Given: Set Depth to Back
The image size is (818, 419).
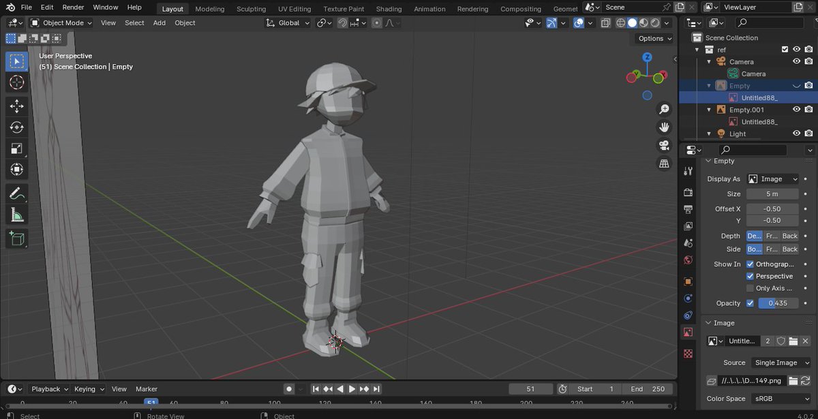Looking at the screenshot, I should pyautogui.click(x=789, y=236).
